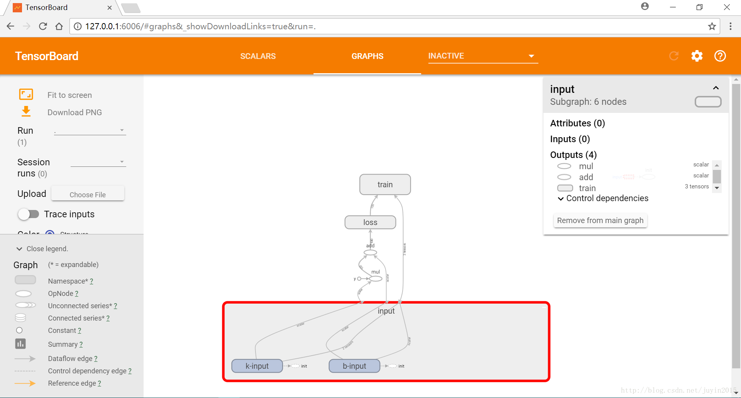Open Unconnected series help link
Image resolution: width=741 pixels, height=398 pixels.
pyautogui.click(x=115, y=306)
